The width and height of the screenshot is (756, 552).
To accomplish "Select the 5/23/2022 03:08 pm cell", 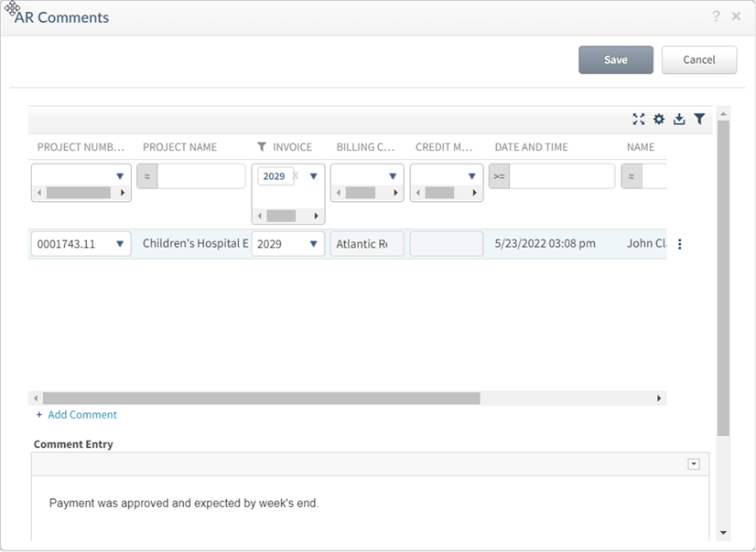I will [x=545, y=243].
